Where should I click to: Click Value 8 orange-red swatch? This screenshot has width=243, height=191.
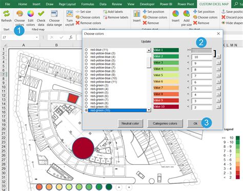166,94
